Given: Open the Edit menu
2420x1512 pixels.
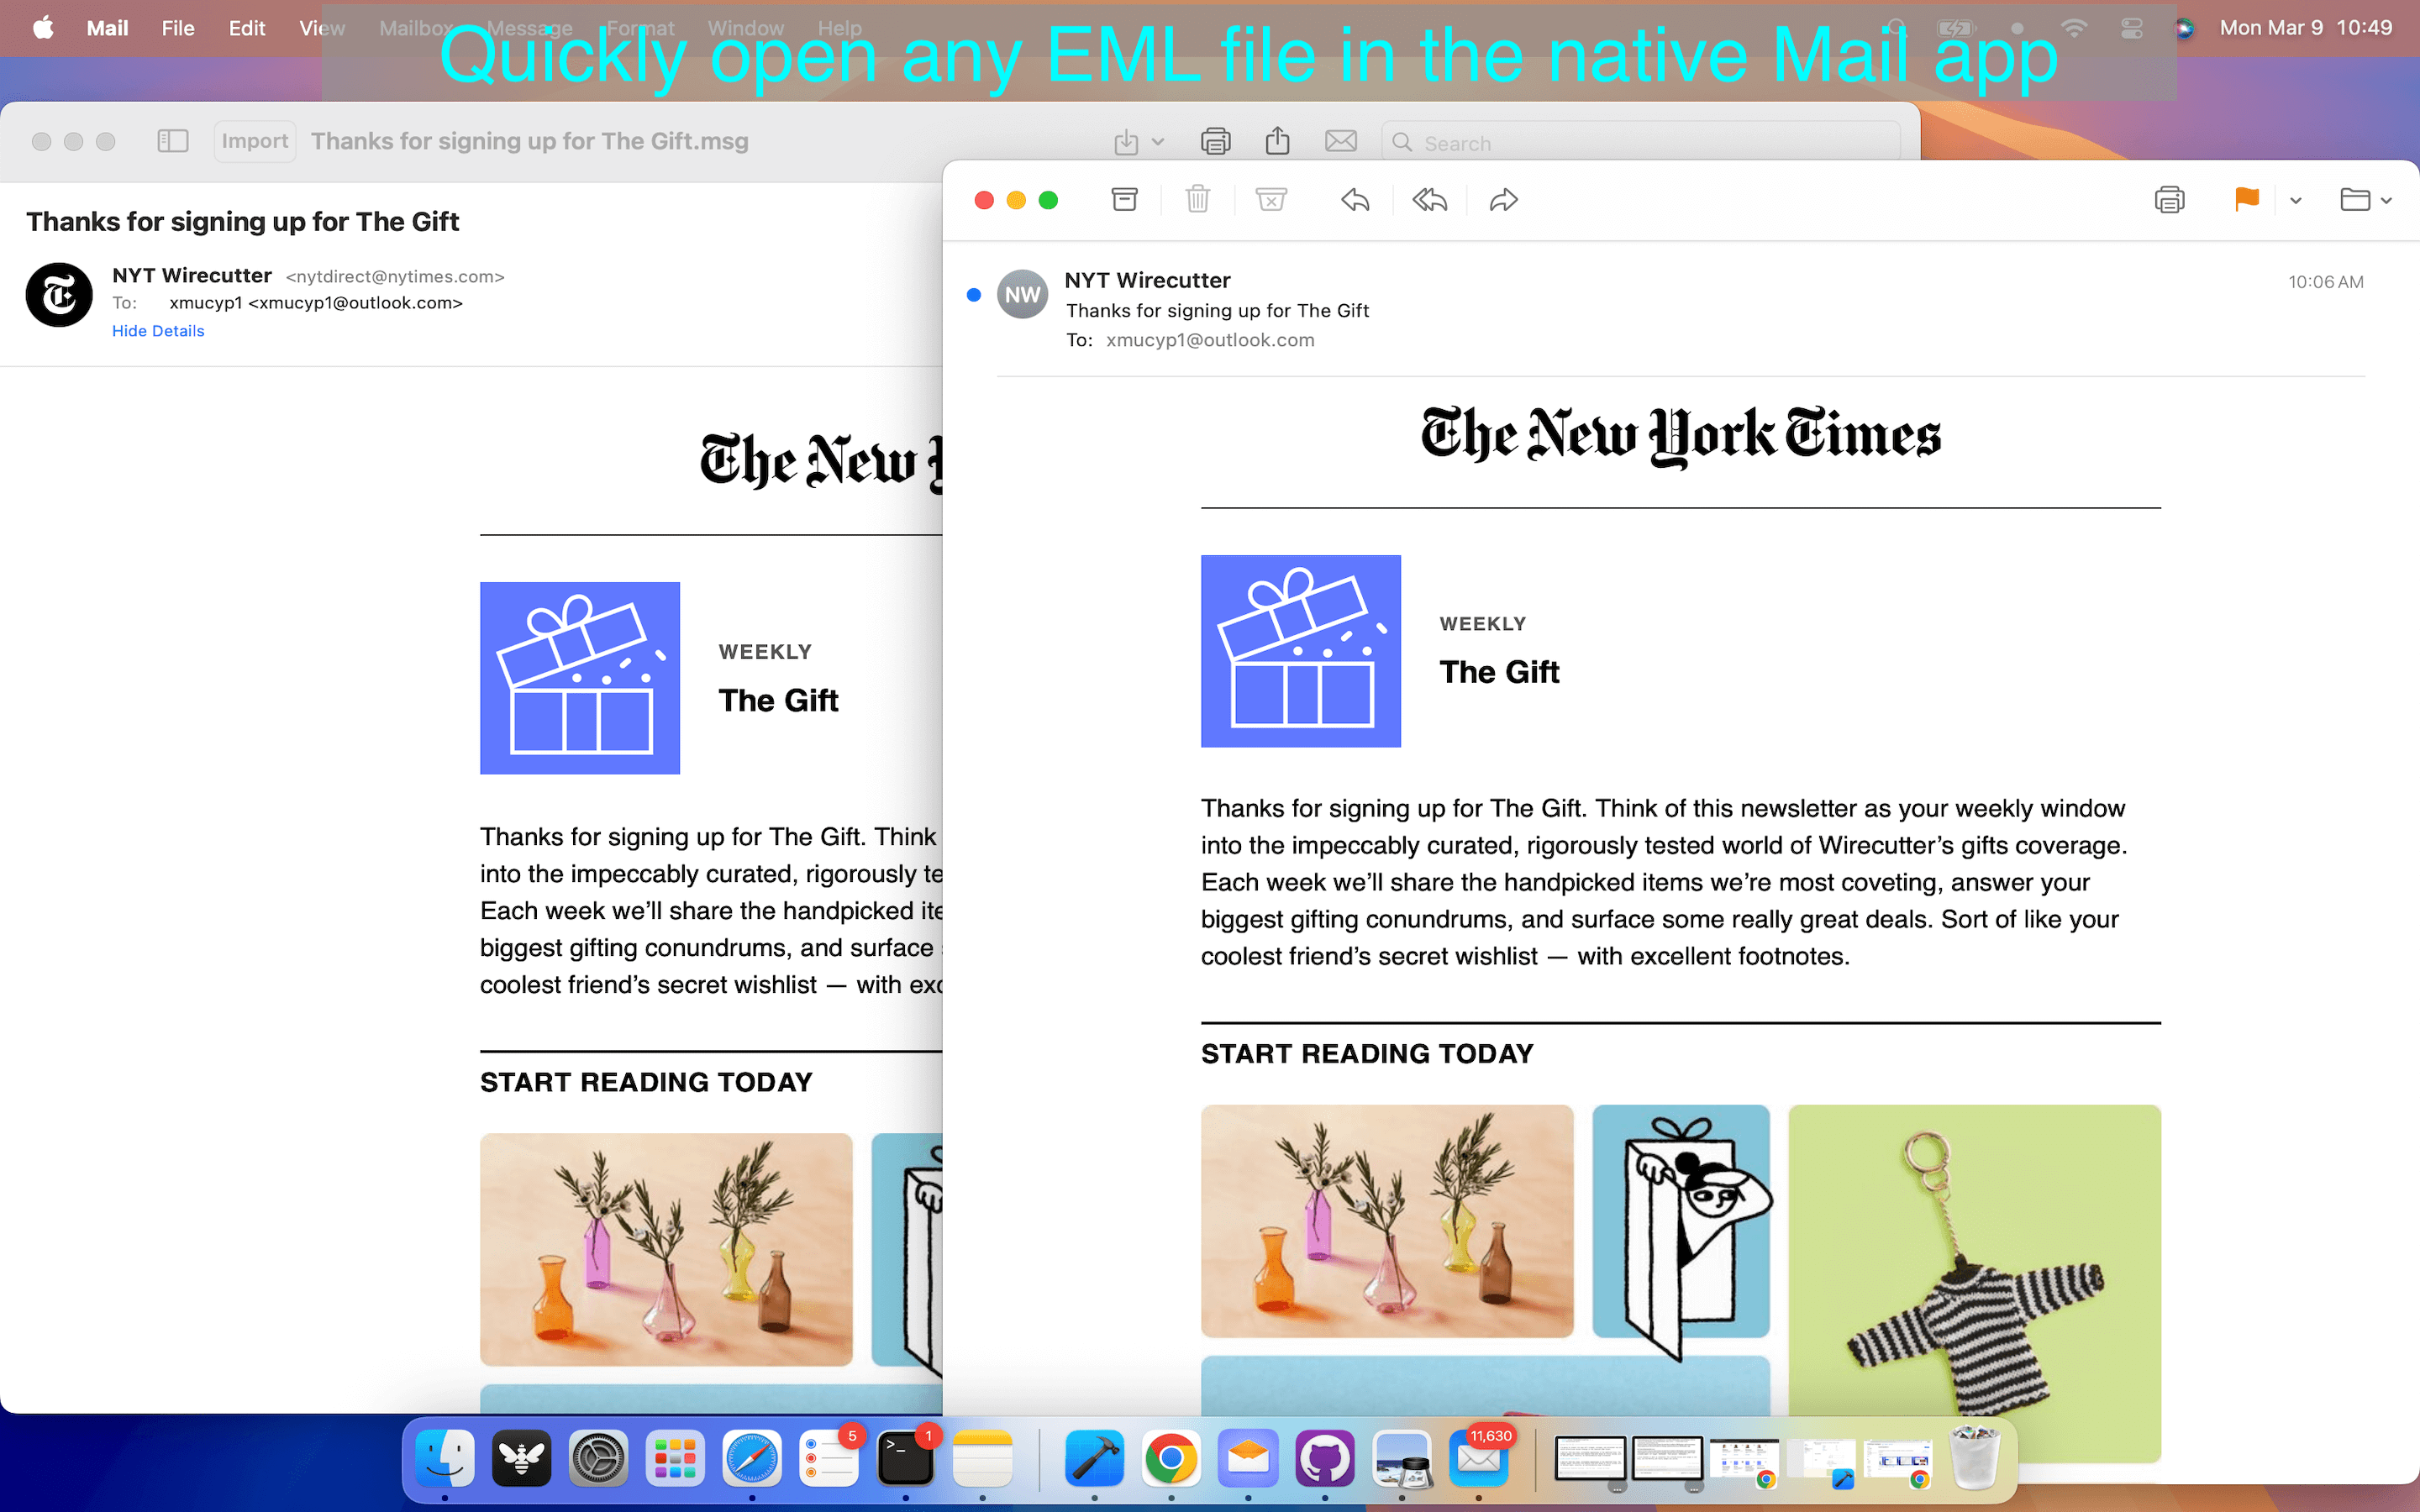Looking at the screenshot, I should click(247, 28).
